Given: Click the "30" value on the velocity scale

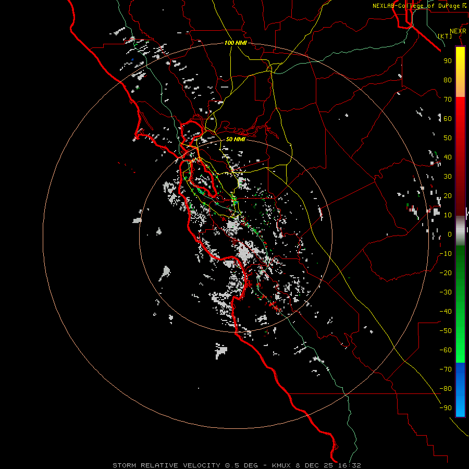Looking at the screenshot, I should coord(448,177).
